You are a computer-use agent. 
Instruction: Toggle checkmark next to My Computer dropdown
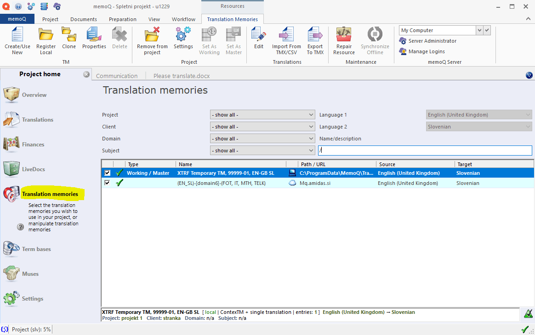click(x=487, y=30)
